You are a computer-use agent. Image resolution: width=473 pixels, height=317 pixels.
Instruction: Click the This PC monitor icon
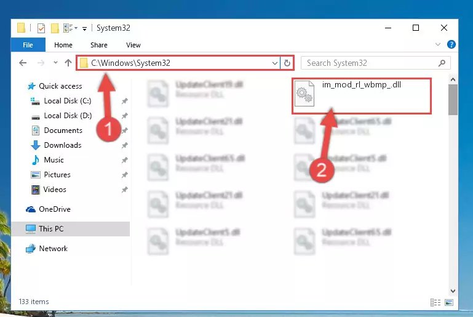coord(31,229)
